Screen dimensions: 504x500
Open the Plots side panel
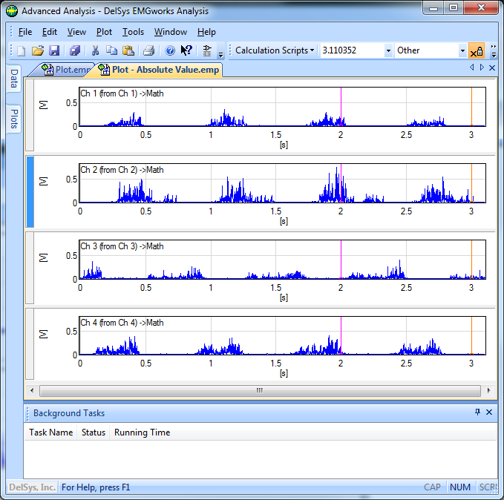click(x=13, y=118)
